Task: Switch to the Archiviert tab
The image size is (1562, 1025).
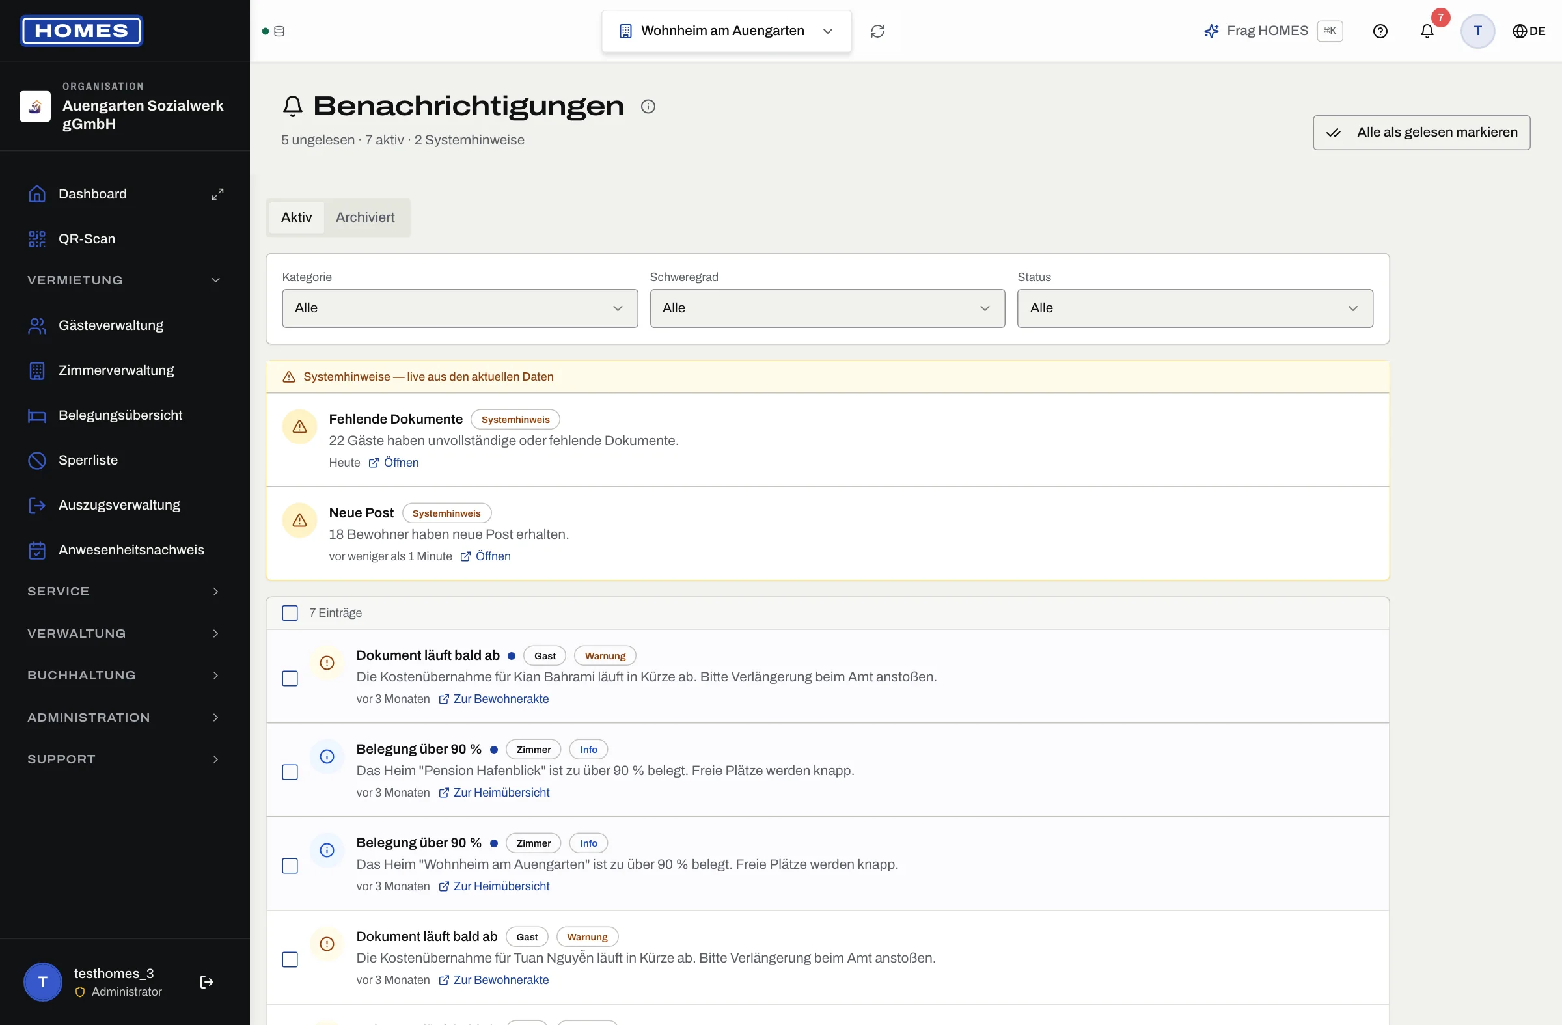Action: pos(365,217)
